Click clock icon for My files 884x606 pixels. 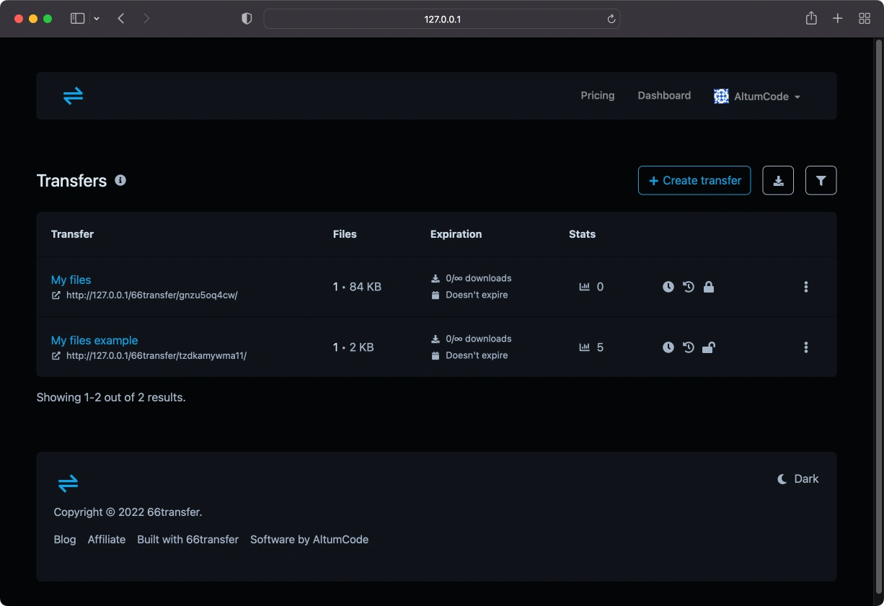pos(668,287)
